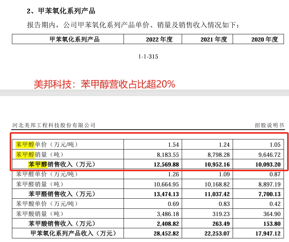The image size is (289, 242).
Task: Click row label '苯甲醛单价（万元/吨）'
Action: pos(47,174)
